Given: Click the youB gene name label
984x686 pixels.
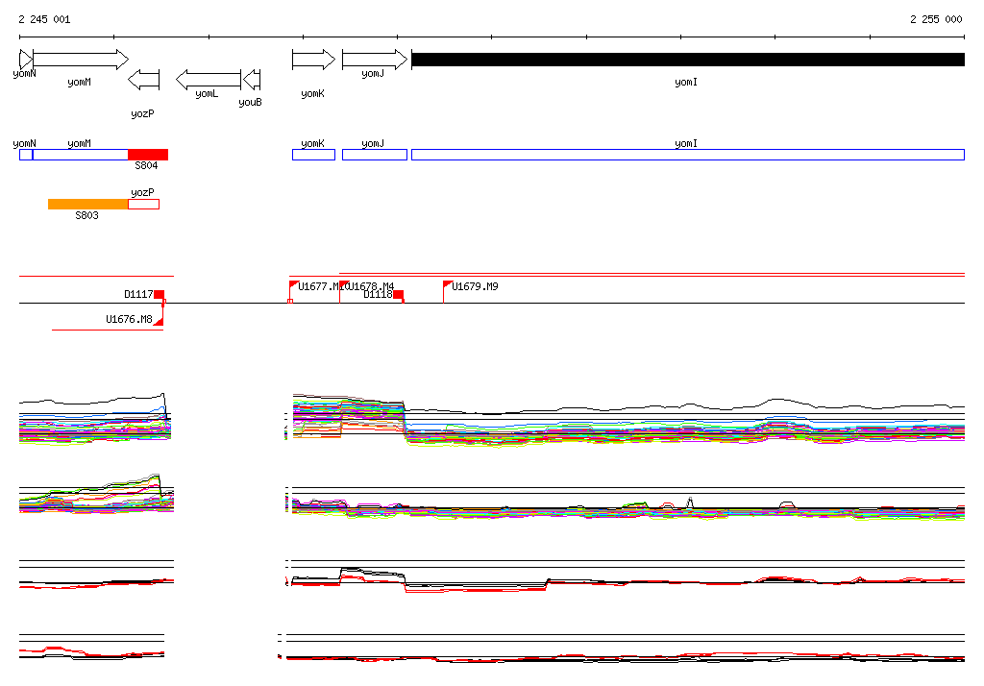Looking at the screenshot, I should pyautogui.click(x=251, y=102).
